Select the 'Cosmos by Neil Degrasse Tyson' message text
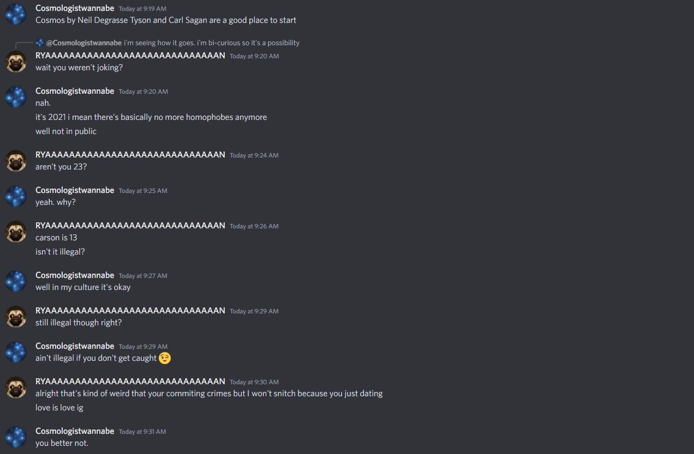Image resolution: width=694 pixels, height=454 pixels. (166, 20)
